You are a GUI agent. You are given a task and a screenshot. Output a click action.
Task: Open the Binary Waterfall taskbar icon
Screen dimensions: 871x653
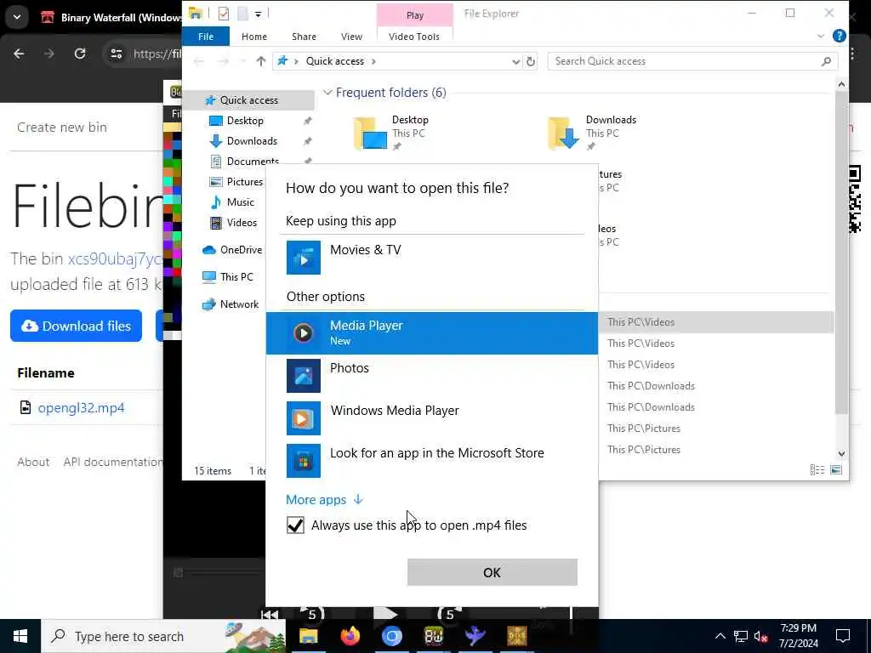tap(433, 636)
